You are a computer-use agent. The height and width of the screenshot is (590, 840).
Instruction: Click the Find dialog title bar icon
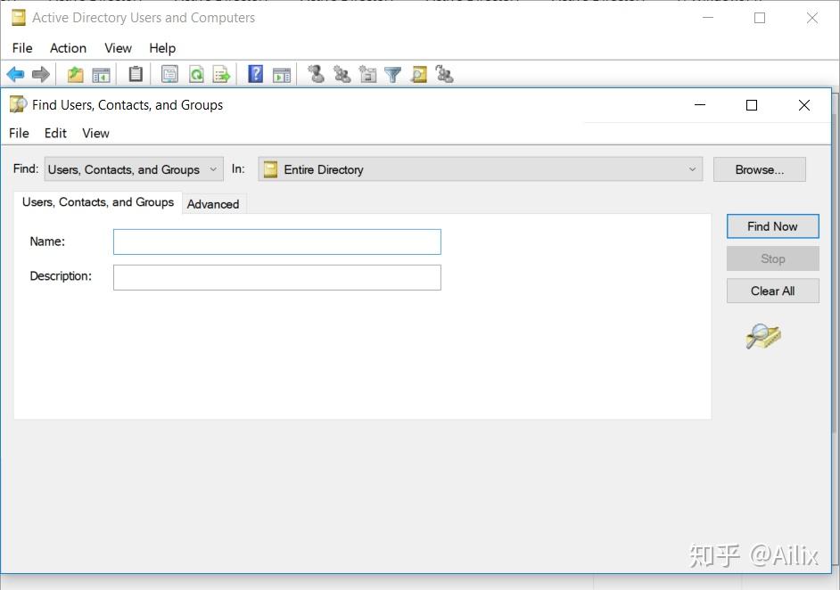coord(18,104)
